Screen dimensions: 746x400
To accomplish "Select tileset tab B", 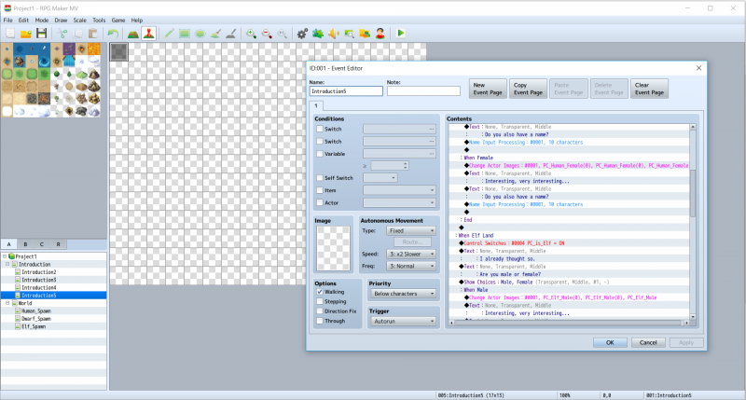I will point(25,244).
